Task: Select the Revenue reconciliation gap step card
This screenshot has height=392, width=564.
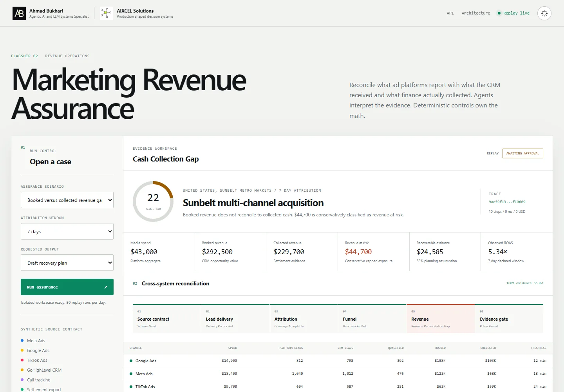Action: pos(441,319)
